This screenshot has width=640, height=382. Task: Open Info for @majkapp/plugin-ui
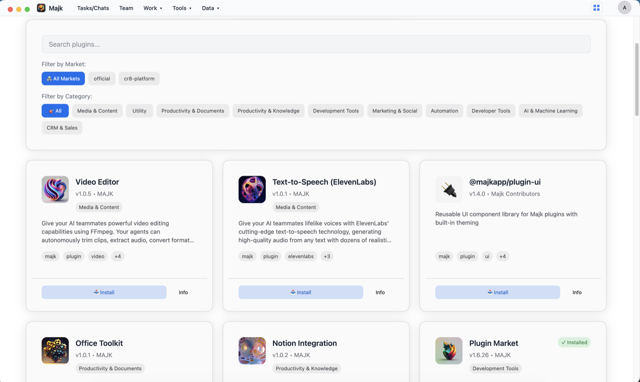577,292
